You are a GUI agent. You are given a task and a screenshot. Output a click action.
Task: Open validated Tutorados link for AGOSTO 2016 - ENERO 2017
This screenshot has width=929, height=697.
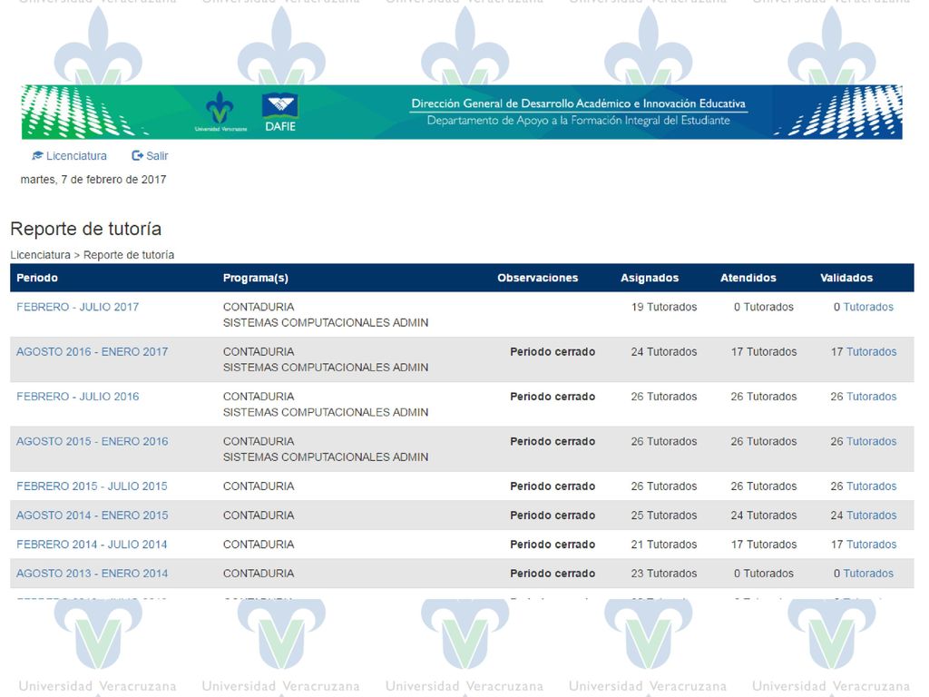[x=871, y=352]
